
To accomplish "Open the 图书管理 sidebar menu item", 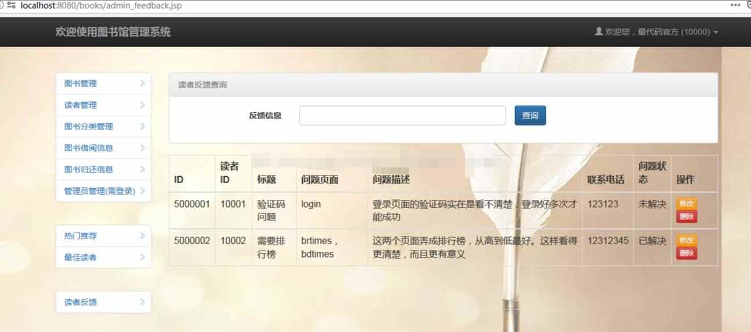I will coord(103,84).
